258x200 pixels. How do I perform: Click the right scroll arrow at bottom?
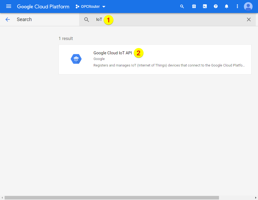coord(256,198)
